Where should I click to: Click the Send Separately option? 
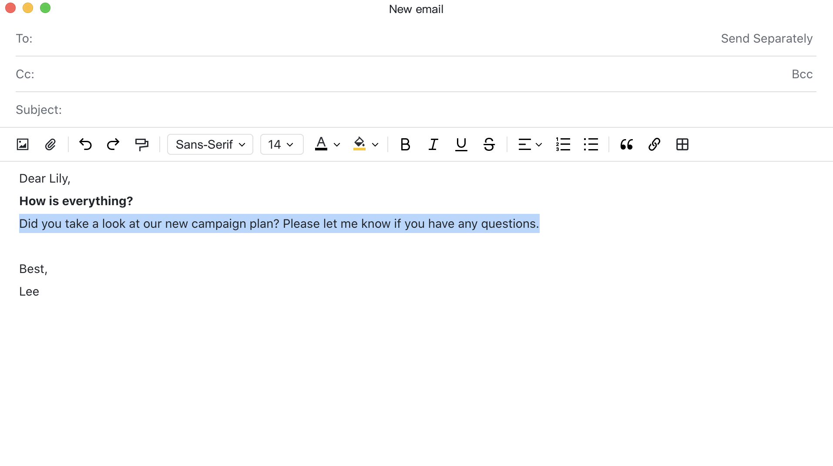pos(766,39)
